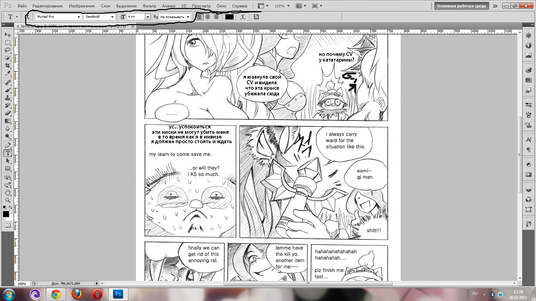Click the Warp Text icon in options bar
The height and width of the screenshot is (301, 536).
(x=243, y=17)
